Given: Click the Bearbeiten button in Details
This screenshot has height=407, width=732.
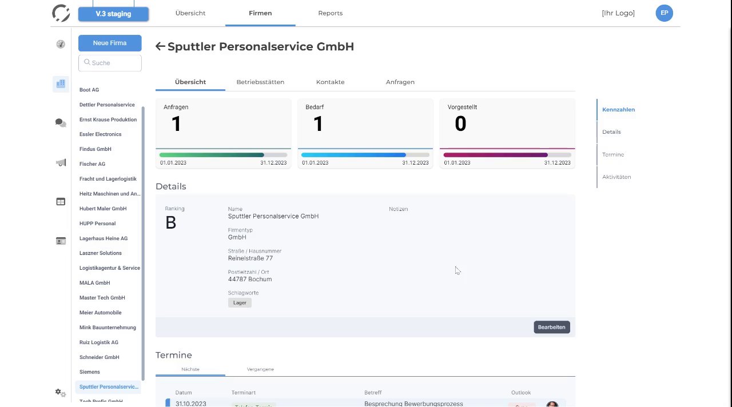Looking at the screenshot, I should coord(551,328).
